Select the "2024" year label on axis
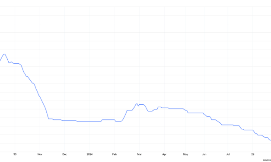 [x=89, y=154]
